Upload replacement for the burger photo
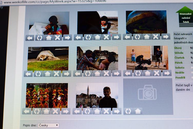The width and height of the screenshot is (193, 129). click(x=147, y=37)
